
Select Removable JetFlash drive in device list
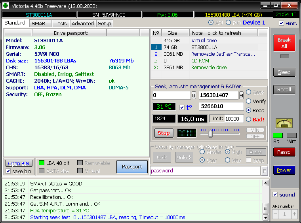click(x=223, y=54)
